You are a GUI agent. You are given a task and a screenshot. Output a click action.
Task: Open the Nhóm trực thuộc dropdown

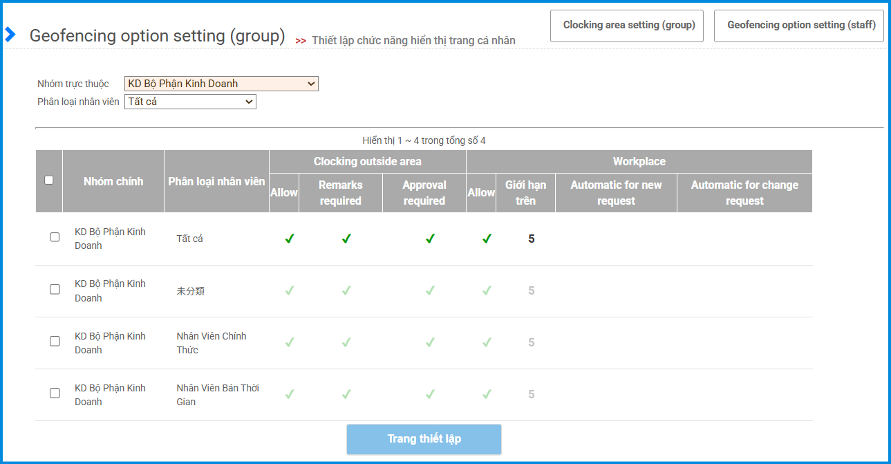pyautogui.click(x=221, y=84)
